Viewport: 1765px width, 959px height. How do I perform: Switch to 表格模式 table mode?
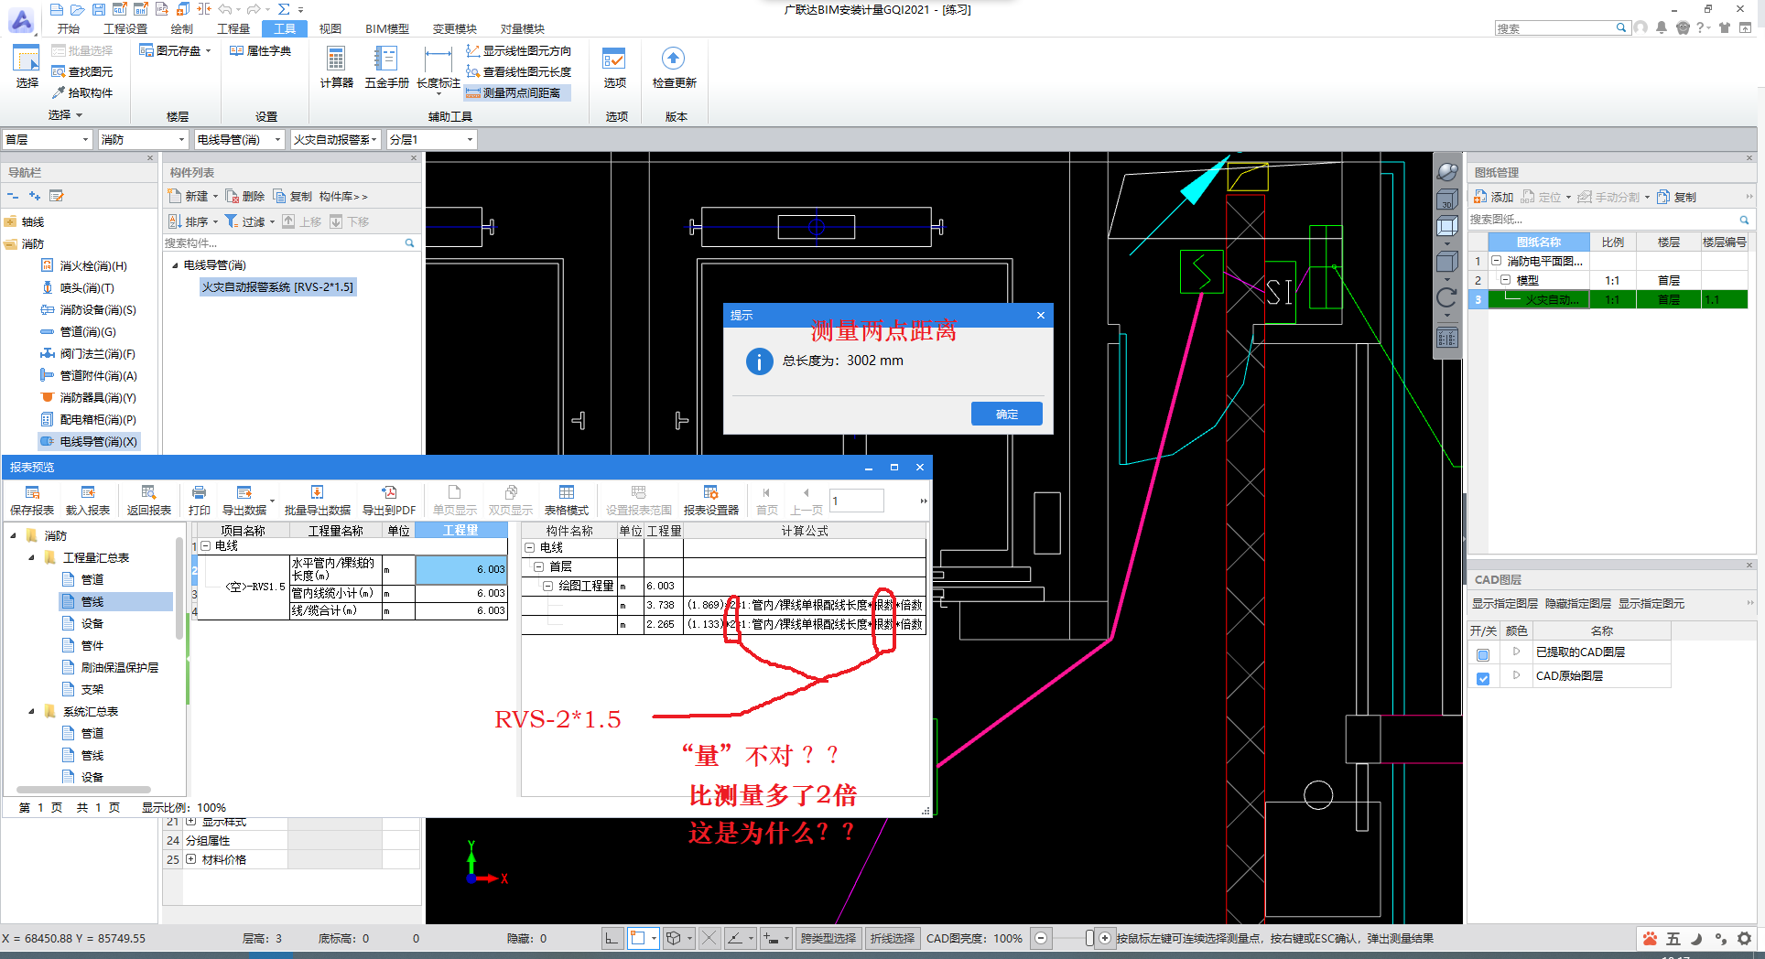click(567, 500)
